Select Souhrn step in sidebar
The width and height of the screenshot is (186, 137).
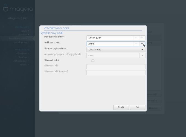pos(22,57)
